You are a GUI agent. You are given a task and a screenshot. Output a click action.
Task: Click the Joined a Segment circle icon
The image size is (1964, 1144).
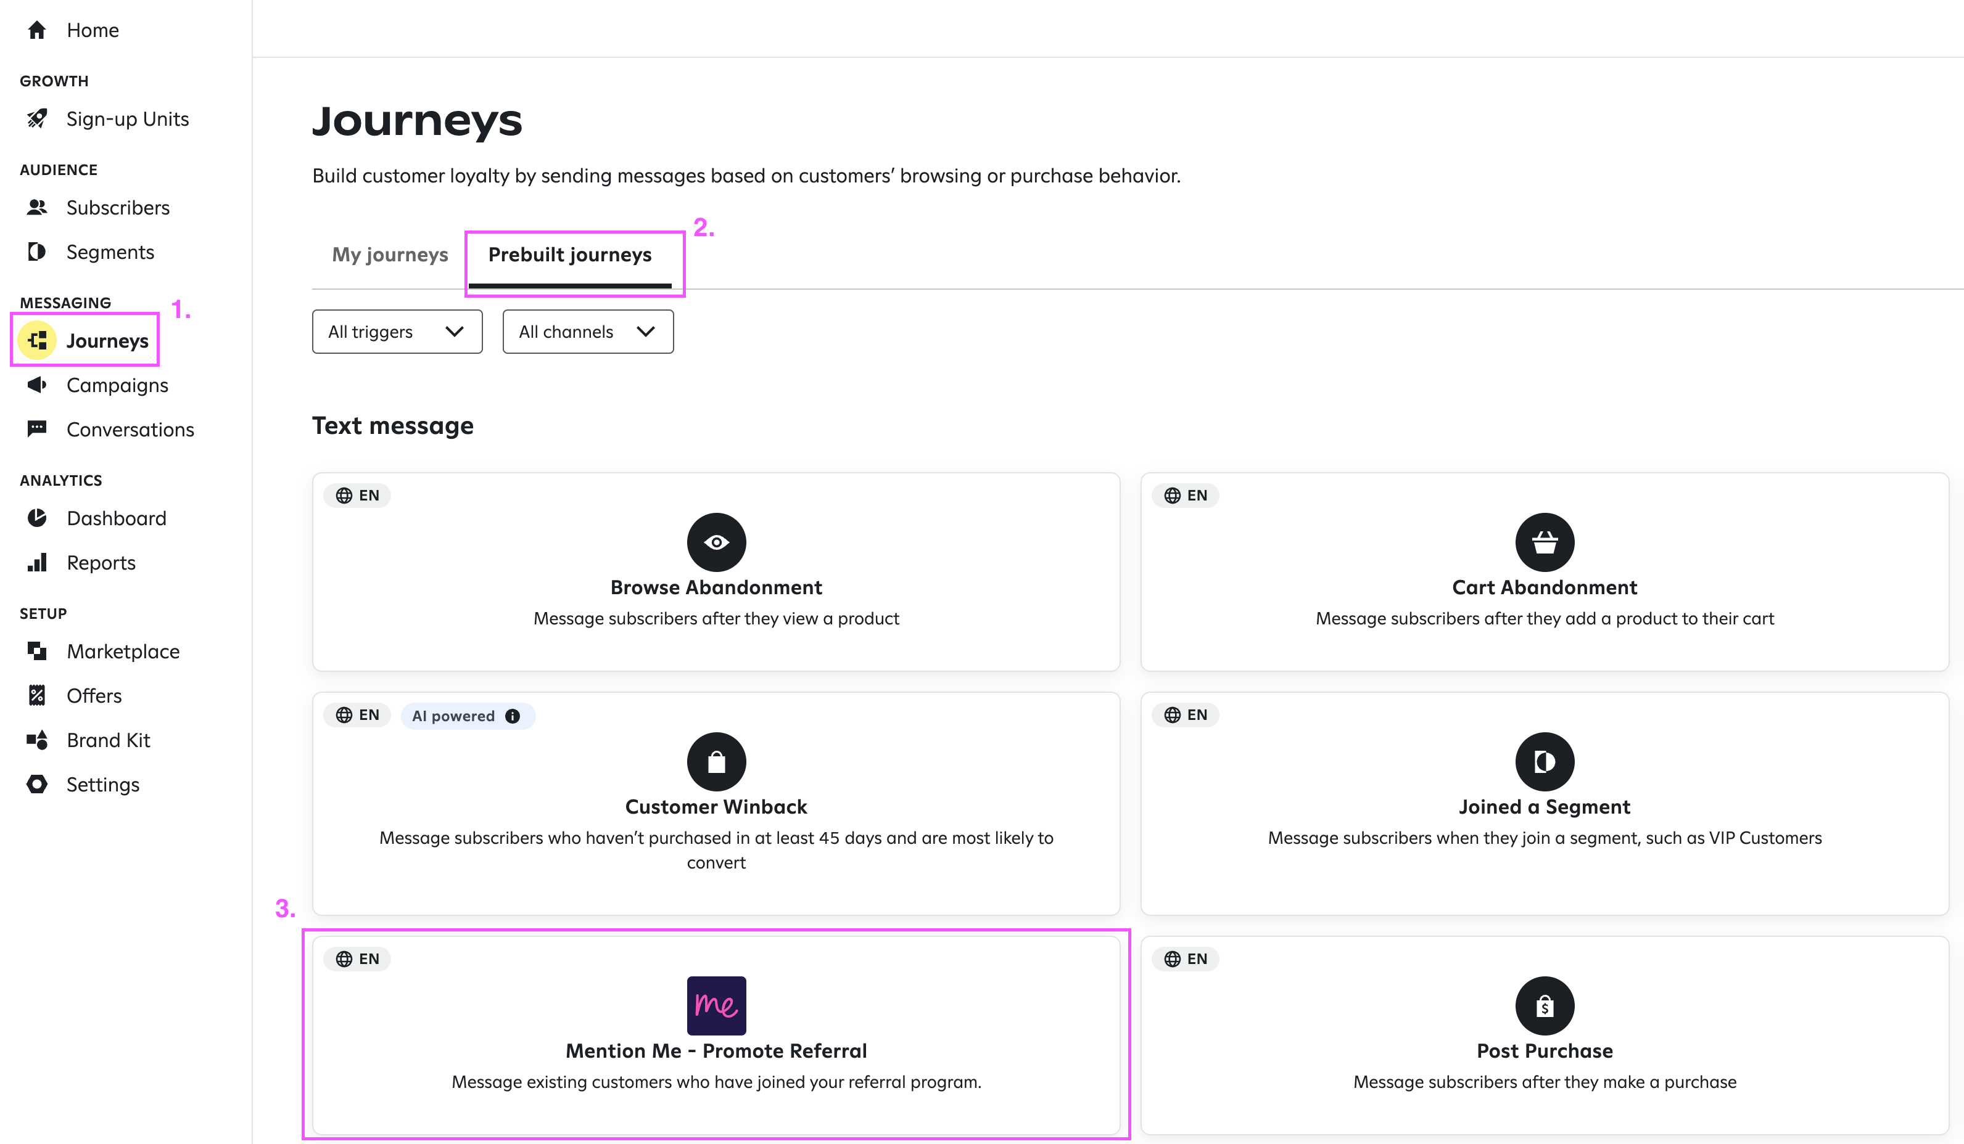1545,762
